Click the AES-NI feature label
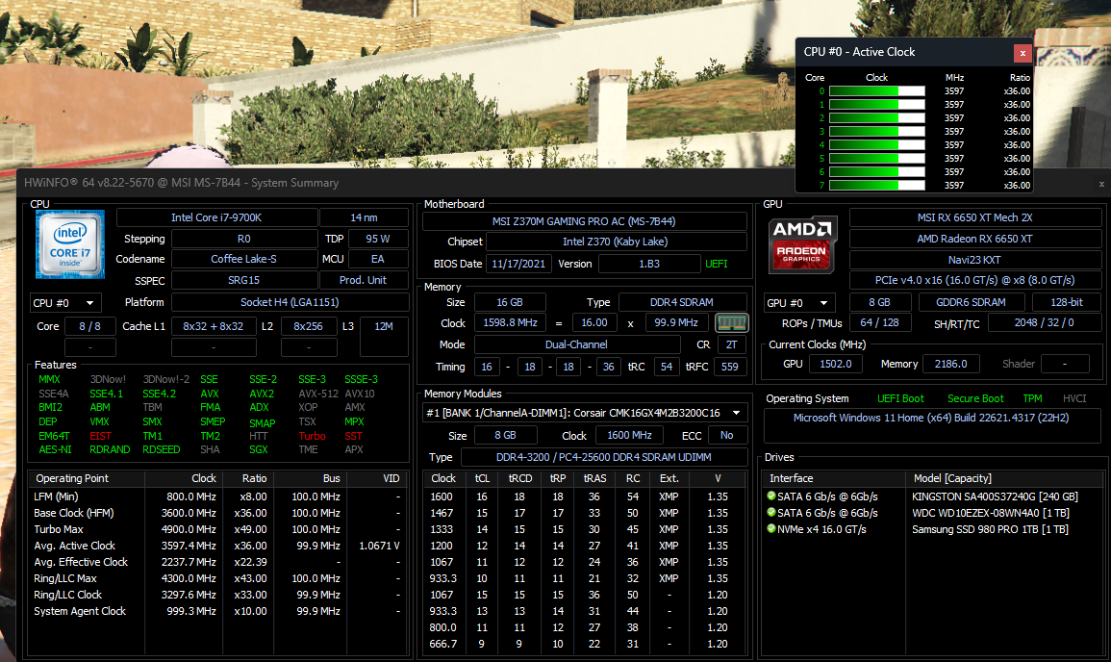Image resolution: width=1111 pixels, height=662 pixels. coord(55,449)
